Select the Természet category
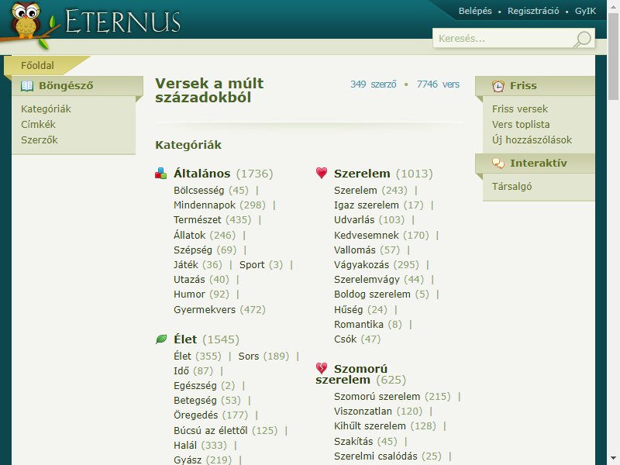 198,220
